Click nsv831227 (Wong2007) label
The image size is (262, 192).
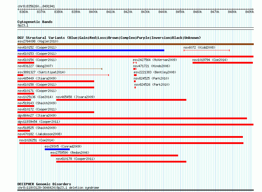(x=35, y=66)
